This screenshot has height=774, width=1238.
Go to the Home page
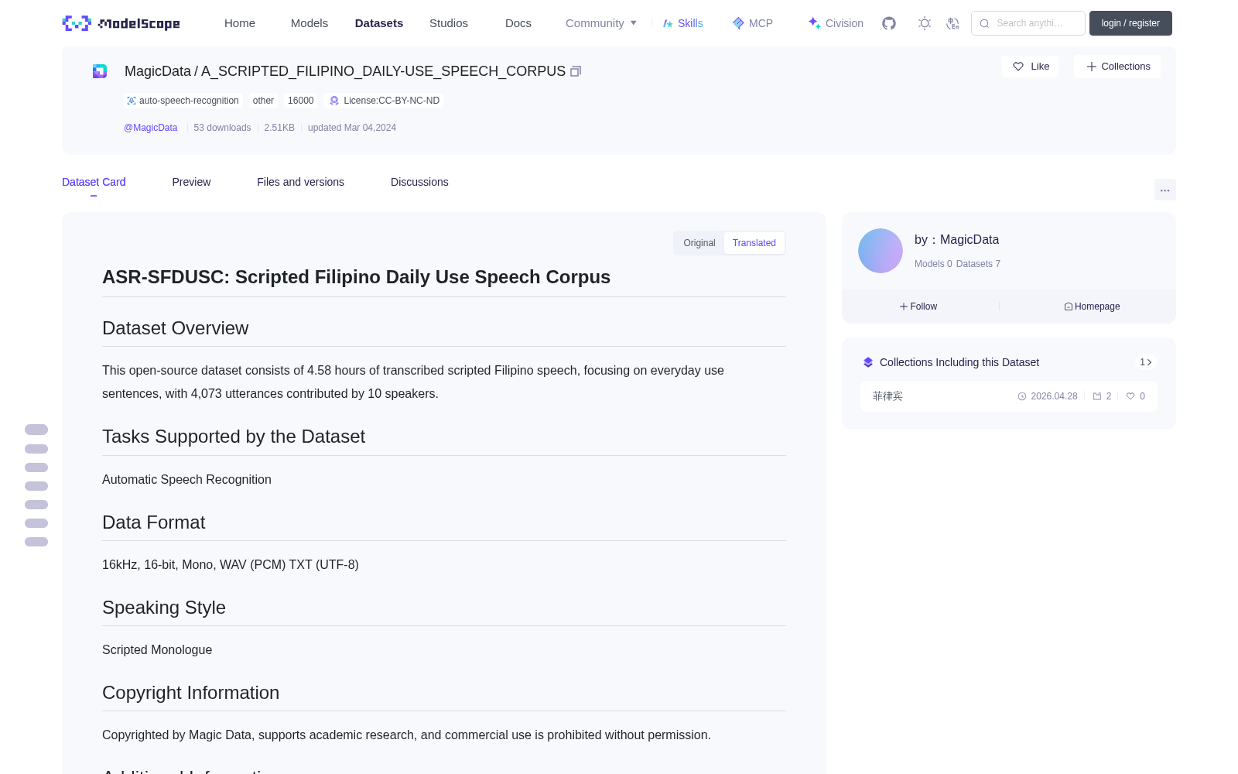coord(240,23)
